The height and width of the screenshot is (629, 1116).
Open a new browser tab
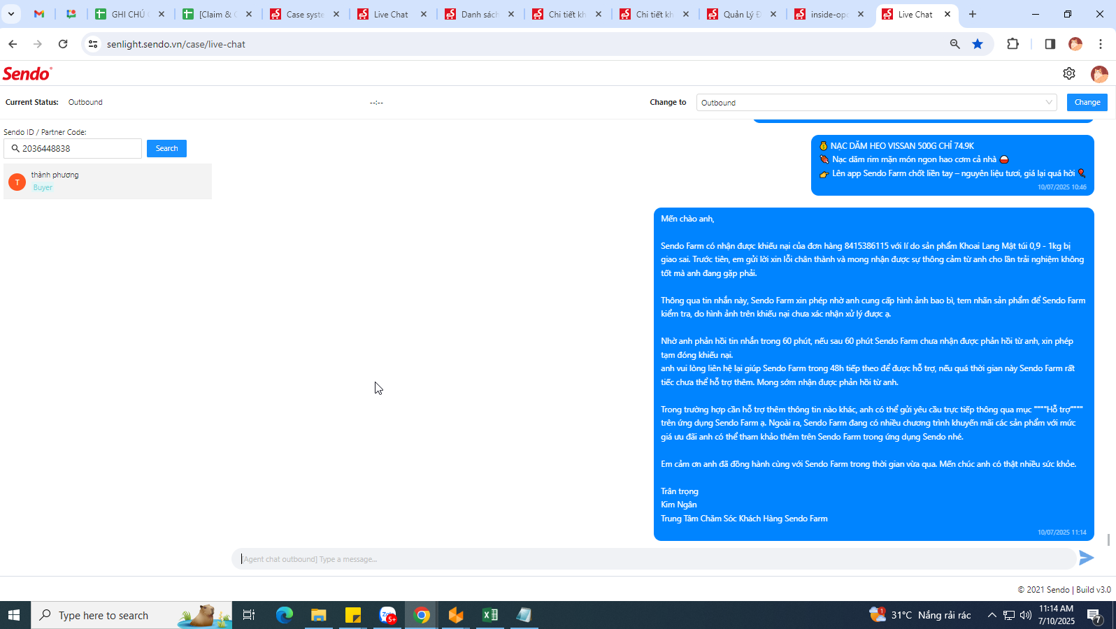click(x=972, y=14)
